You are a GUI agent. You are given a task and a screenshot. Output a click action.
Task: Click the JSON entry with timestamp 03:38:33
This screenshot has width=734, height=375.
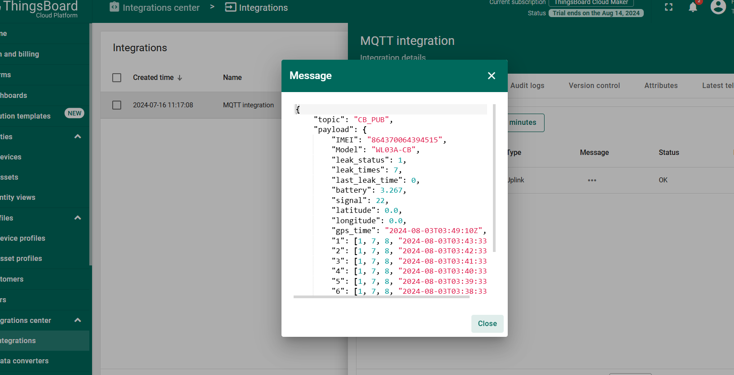coord(409,291)
